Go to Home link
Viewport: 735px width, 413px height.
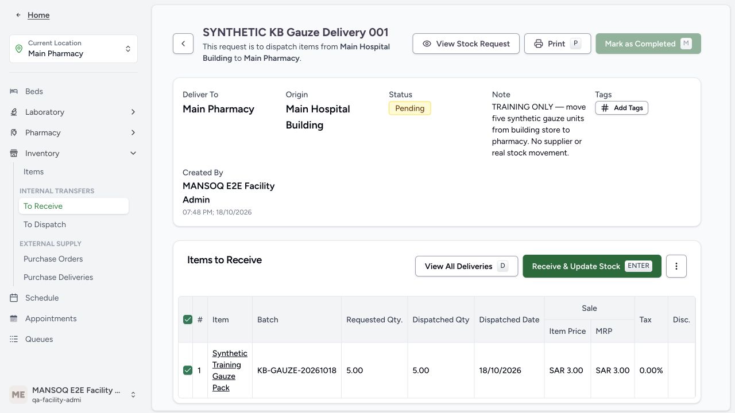coord(38,15)
